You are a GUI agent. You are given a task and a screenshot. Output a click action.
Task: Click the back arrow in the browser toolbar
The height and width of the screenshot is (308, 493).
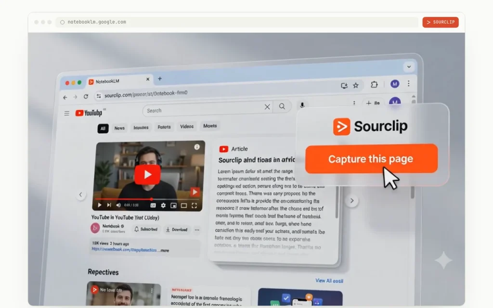[x=65, y=97]
